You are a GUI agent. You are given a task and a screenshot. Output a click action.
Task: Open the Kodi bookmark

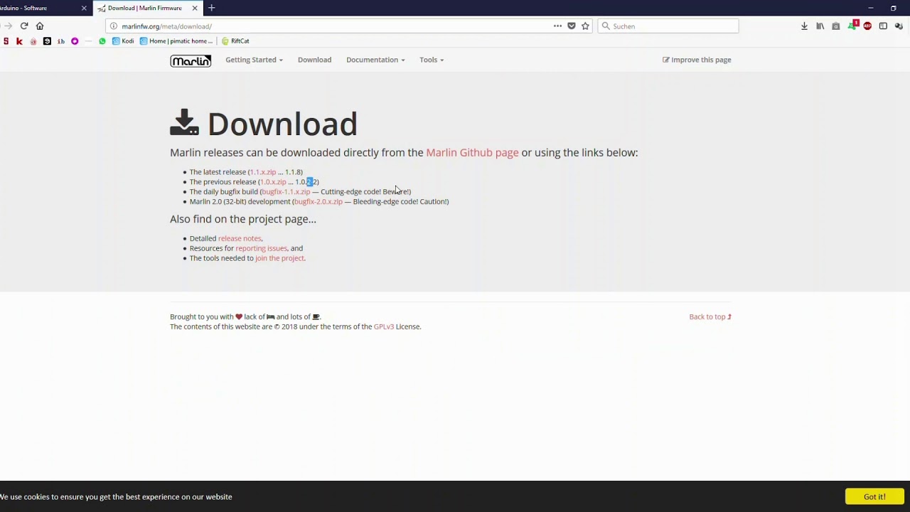click(x=123, y=41)
